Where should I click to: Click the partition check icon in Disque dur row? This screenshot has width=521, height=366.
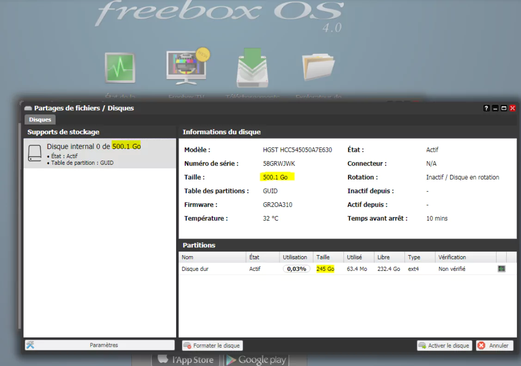(501, 269)
